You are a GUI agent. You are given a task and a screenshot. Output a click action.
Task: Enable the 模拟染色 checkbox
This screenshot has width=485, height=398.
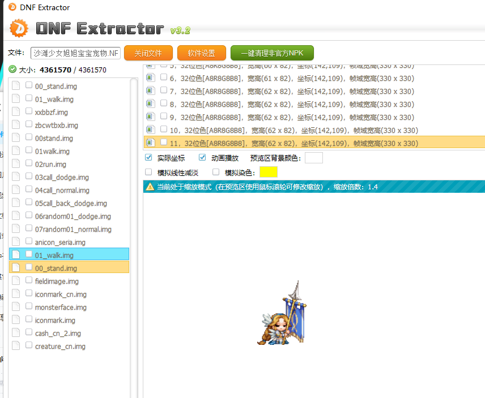(216, 172)
